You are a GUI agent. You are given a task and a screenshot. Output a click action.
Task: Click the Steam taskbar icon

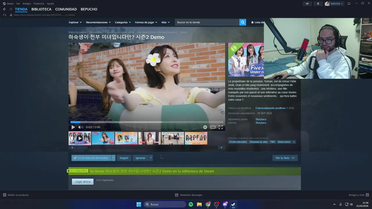coord(233,204)
